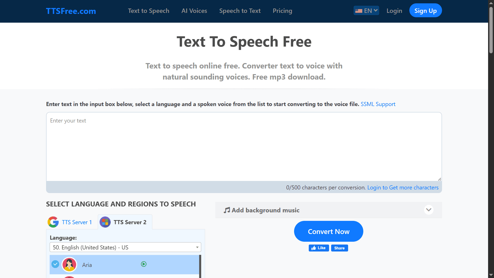Click the US flag in the language selector

point(359,11)
